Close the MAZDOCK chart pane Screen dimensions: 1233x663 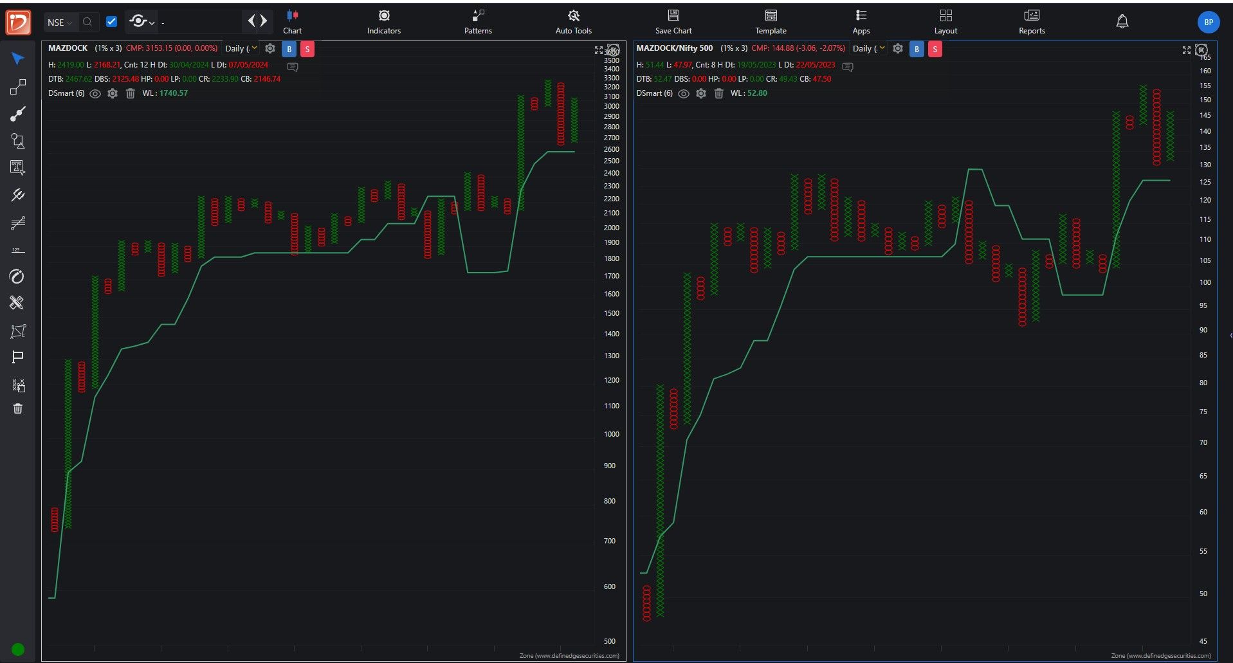(x=614, y=50)
